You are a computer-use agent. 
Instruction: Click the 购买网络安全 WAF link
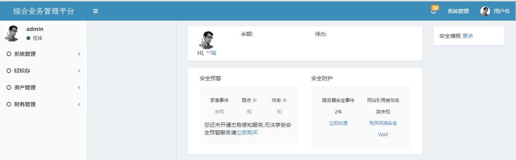point(383,129)
